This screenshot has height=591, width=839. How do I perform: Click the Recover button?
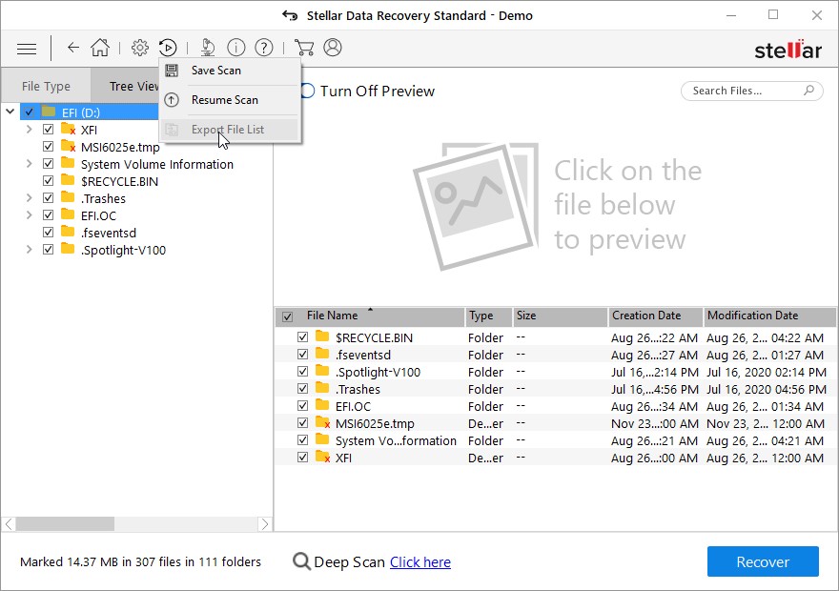coord(762,561)
